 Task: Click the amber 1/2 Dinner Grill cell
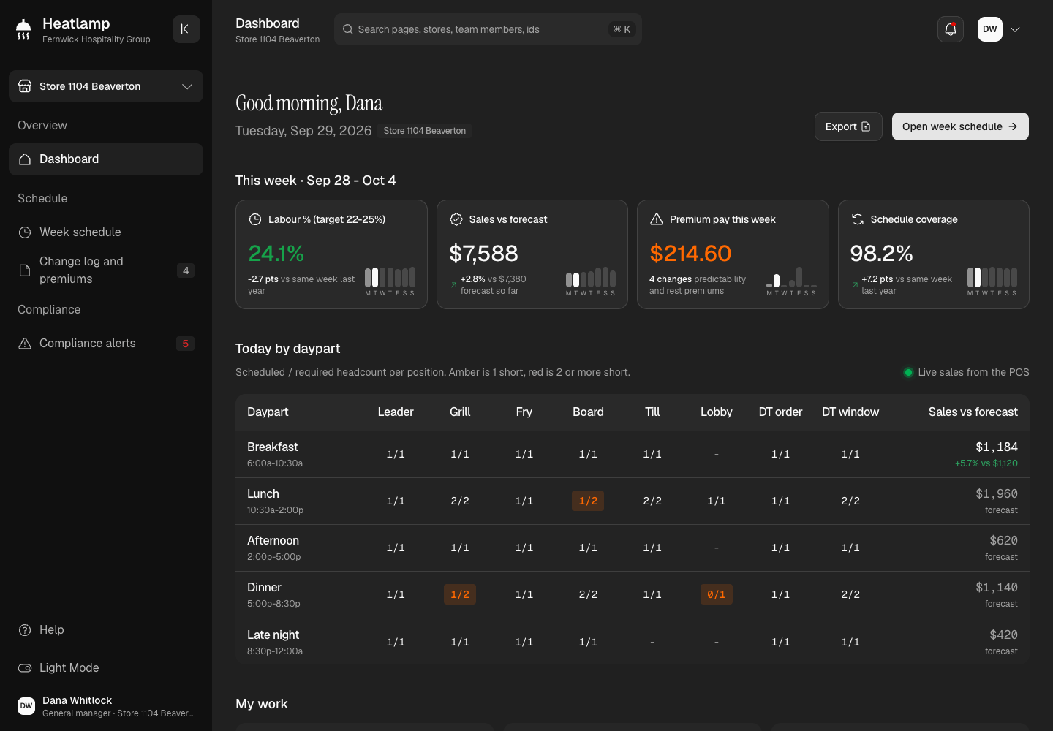(460, 594)
